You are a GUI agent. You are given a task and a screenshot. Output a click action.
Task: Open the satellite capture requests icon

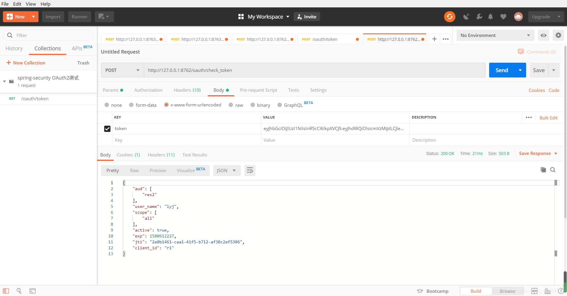466,17
